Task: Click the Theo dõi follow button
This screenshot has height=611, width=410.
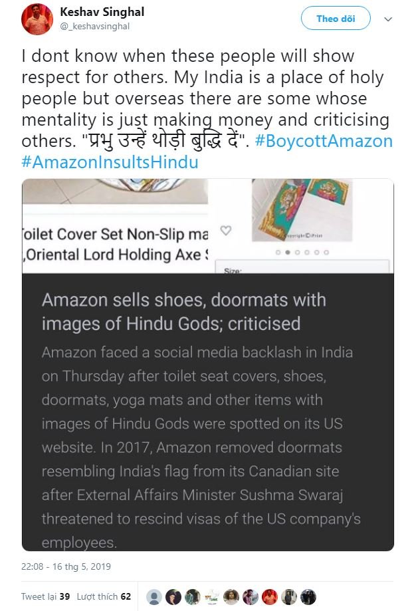Action: point(336,19)
